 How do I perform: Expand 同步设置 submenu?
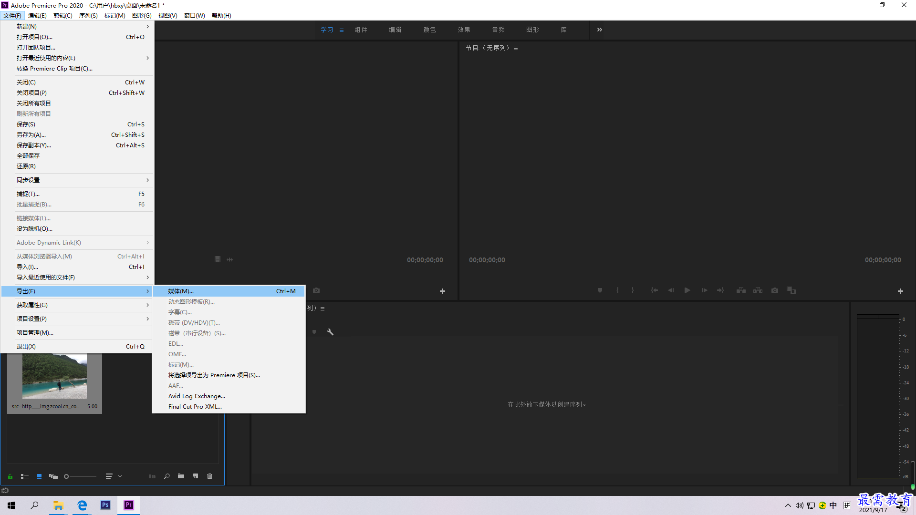77,180
